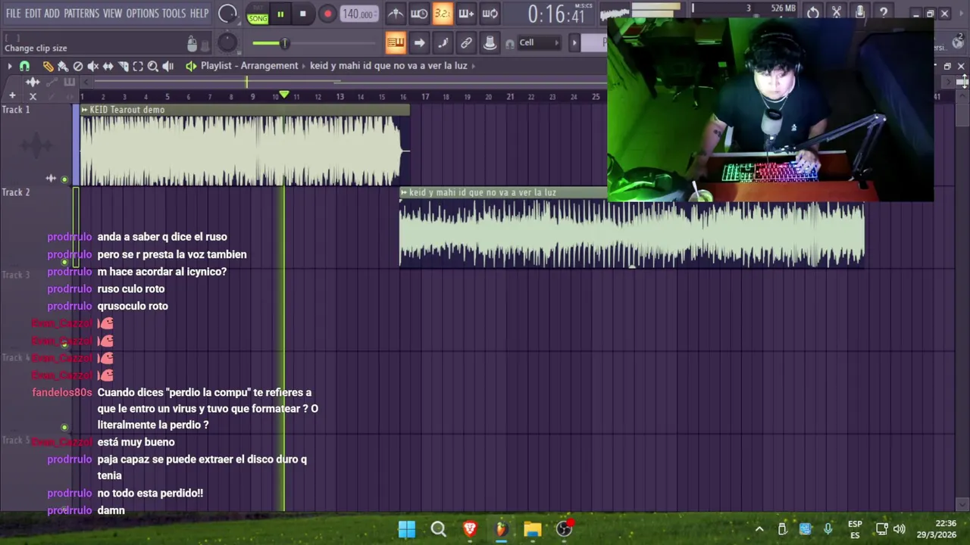Click the microphone icon in top toolbar

pos(860,13)
